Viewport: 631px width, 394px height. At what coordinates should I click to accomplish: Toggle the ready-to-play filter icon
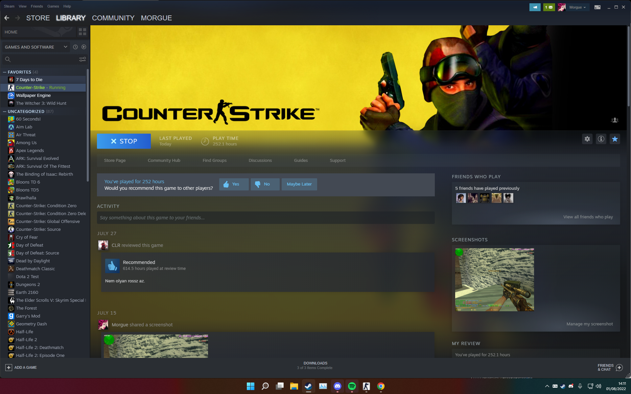(x=84, y=47)
